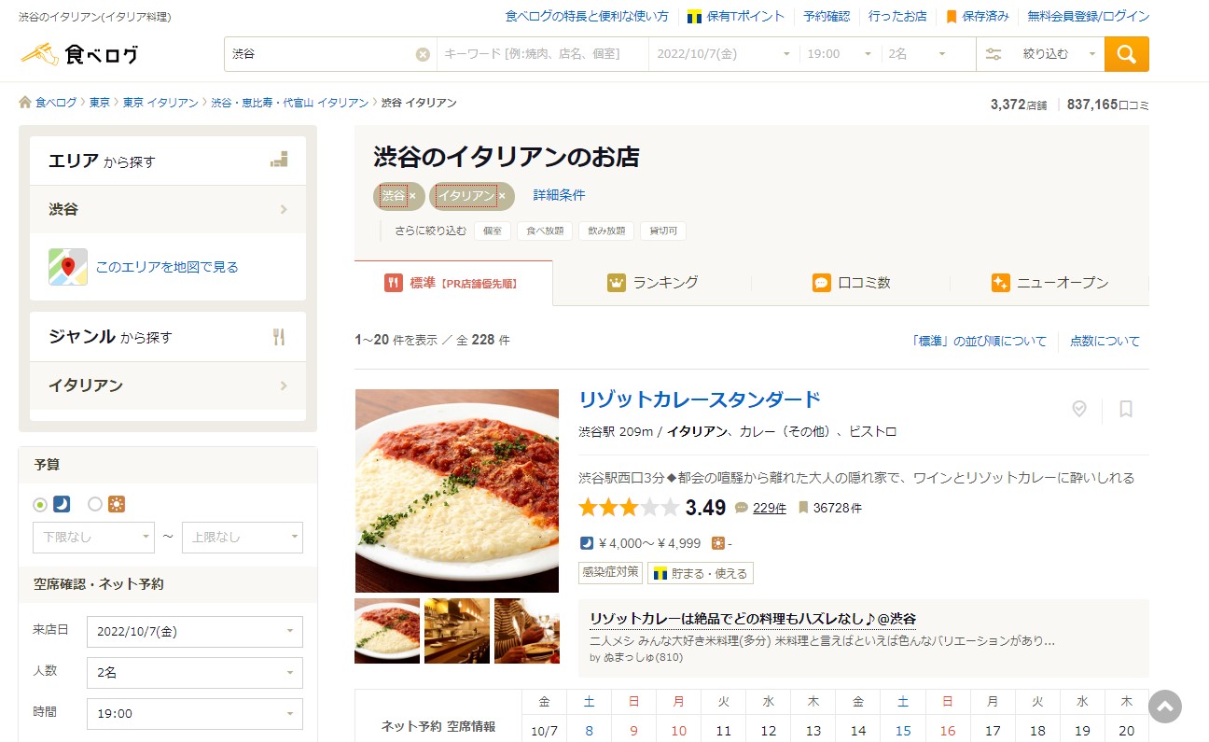This screenshot has width=1209, height=742.
Task: Click the large risotto main photo
Action: (457, 490)
